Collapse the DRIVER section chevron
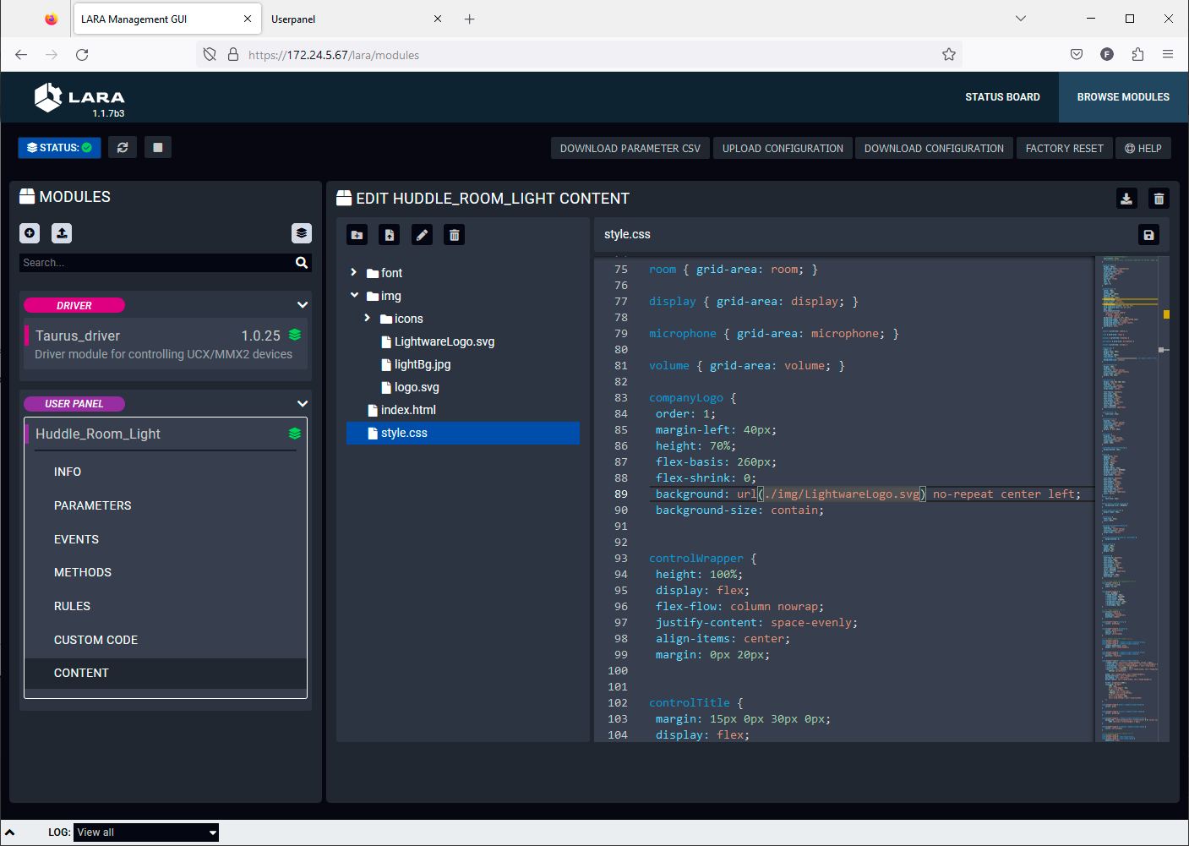Image resolution: width=1189 pixels, height=846 pixels. 303,305
